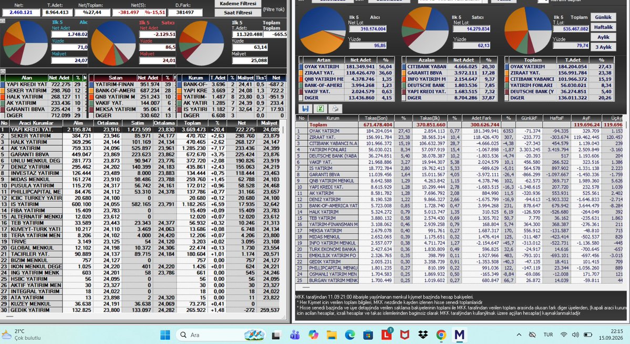Click the blue floppy disk save icon
The image size is (630, 344).
pyautogui.click(x=305, y=108)
